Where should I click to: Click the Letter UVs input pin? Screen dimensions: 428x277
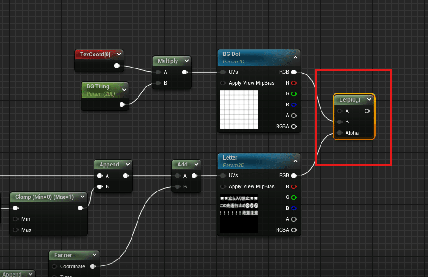click(x=223, y=176)
